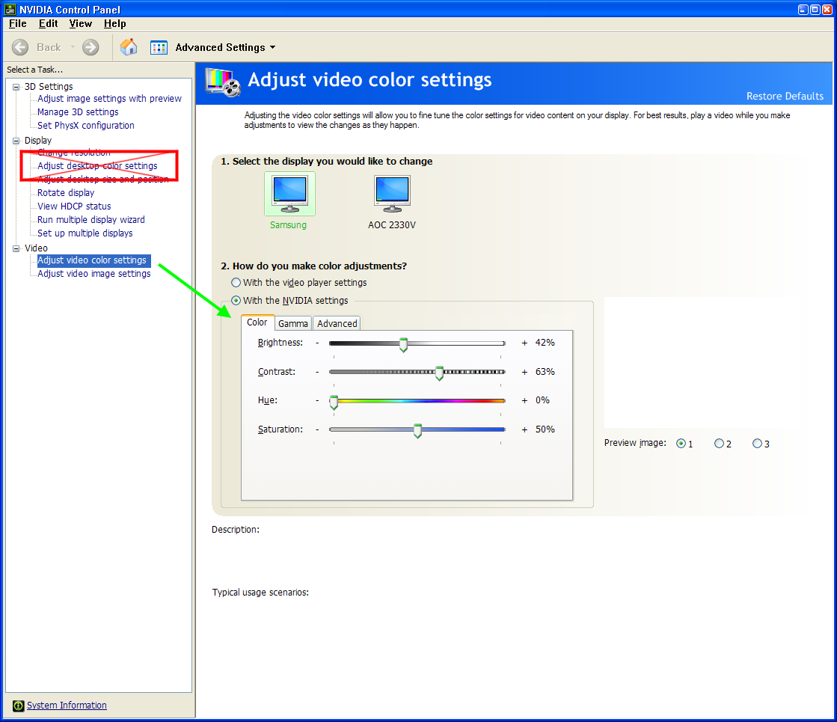Switch to the Advanced tab

(x=337, y=324)
